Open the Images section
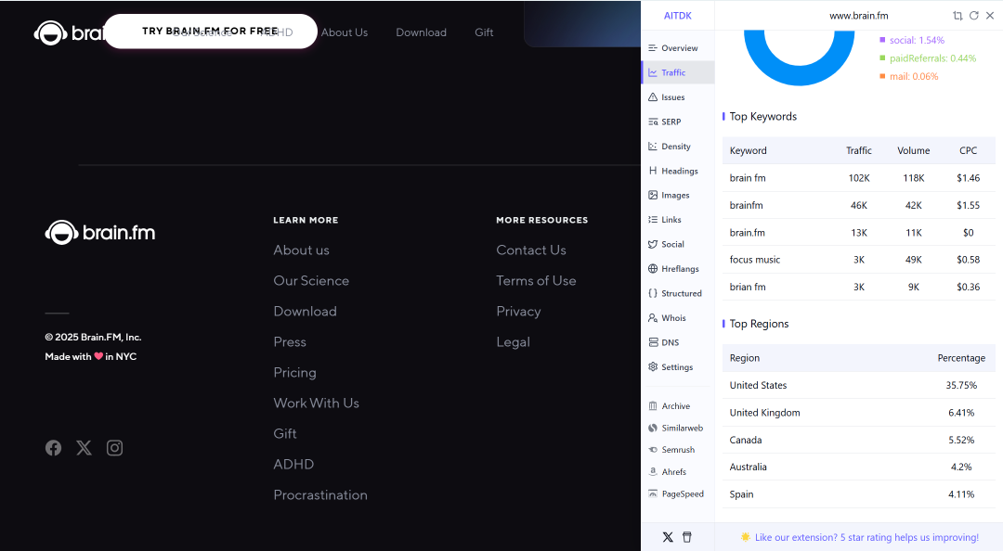This screenshot has height=551, width=1003. pyautogui.click(x=677, y=195)
